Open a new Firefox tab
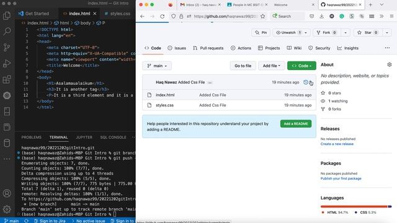 coord(370,4)
